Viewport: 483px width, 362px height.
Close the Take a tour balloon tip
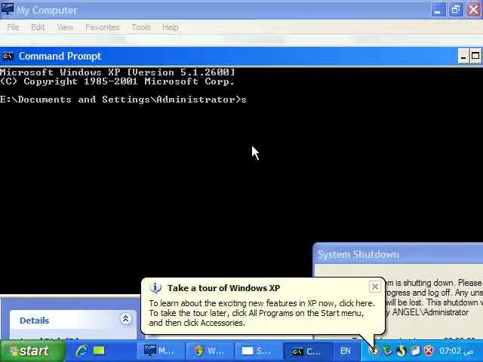[375, 287]
